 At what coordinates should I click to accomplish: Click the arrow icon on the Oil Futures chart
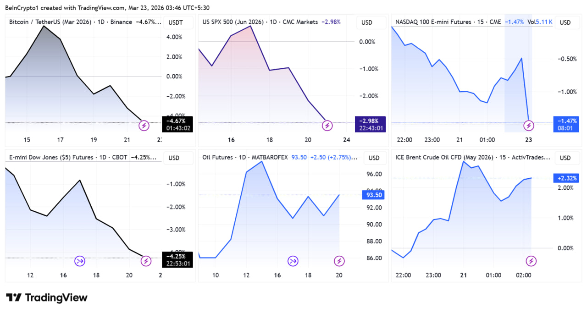click(x=293, y=261)
